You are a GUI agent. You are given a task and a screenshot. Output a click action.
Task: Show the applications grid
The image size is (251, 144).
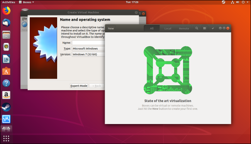pos(6,138)
